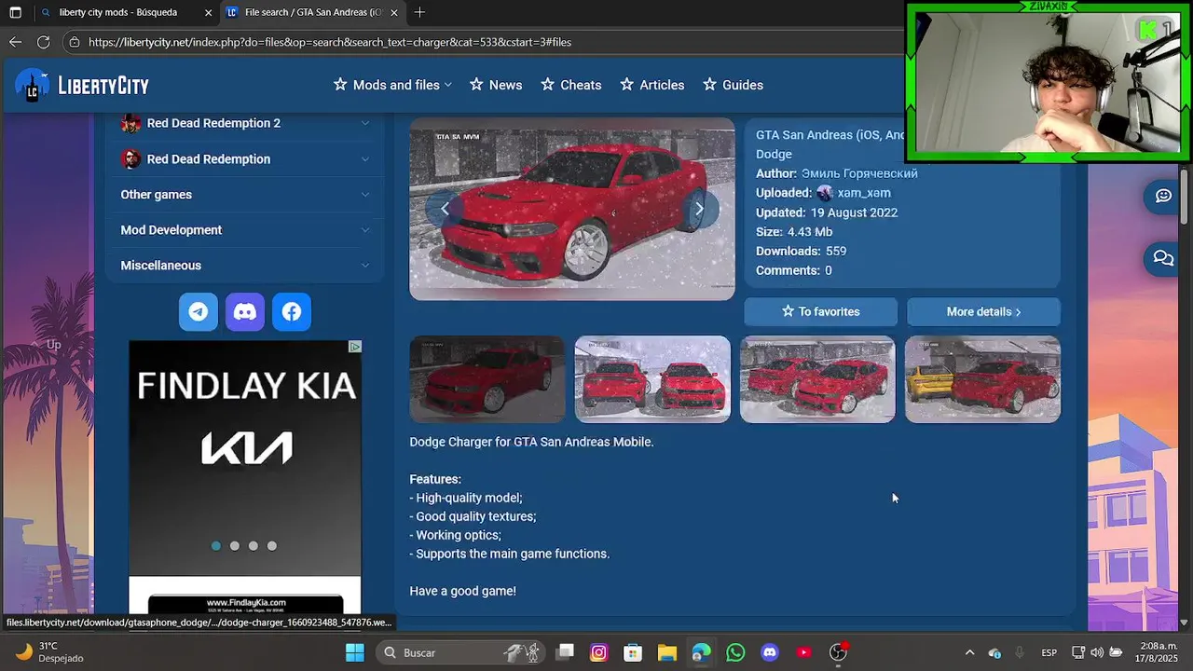Open a new browser tab
This screenshot has height=671, width=1193.
(x=419, y=12)
